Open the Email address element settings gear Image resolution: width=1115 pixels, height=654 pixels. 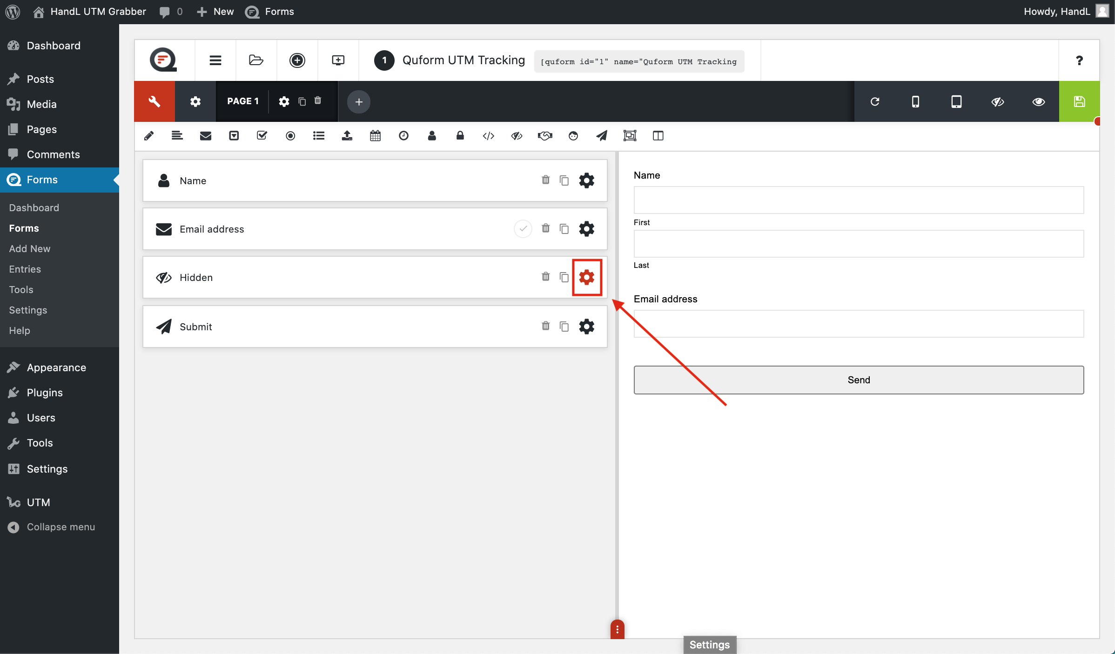[587, 229]
